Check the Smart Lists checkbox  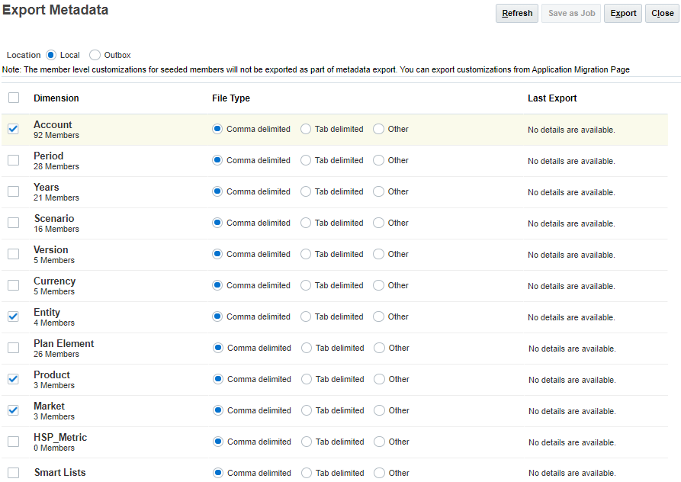pos(14,473)
